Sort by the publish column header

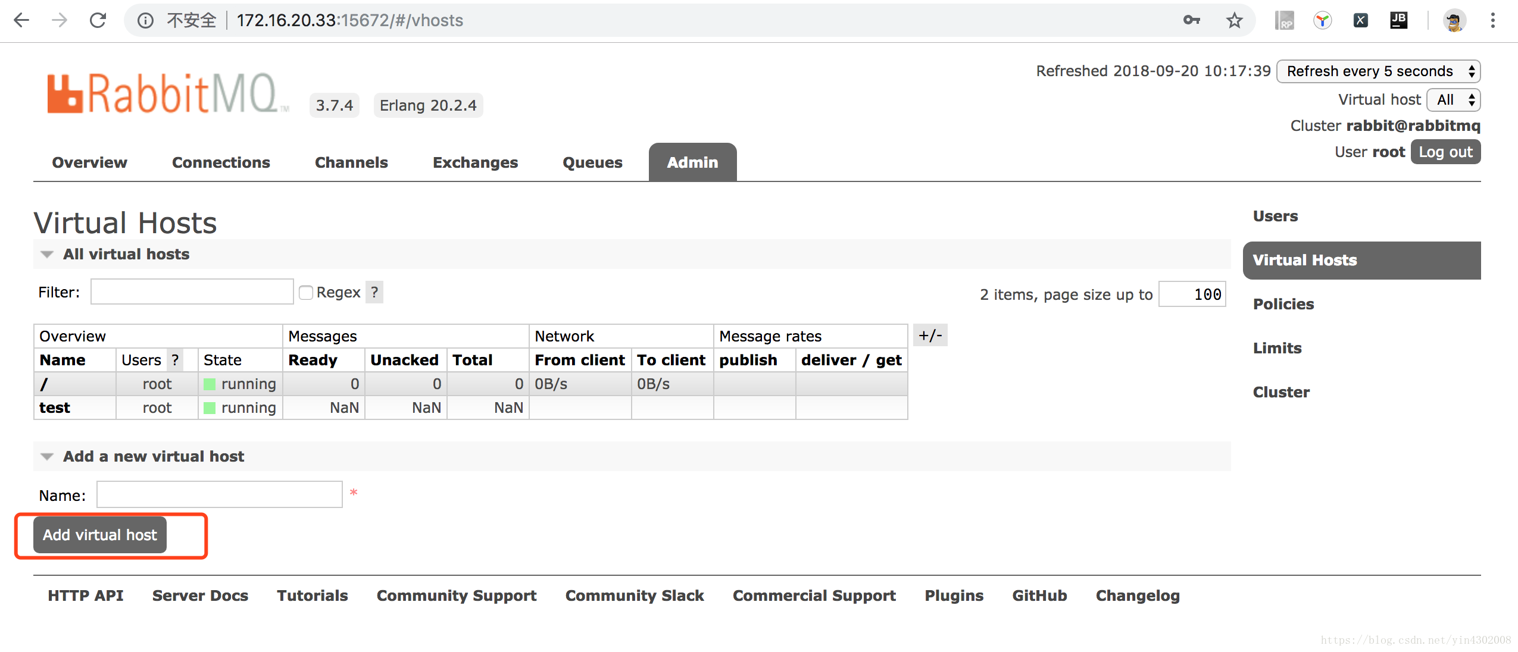(748, 360)
